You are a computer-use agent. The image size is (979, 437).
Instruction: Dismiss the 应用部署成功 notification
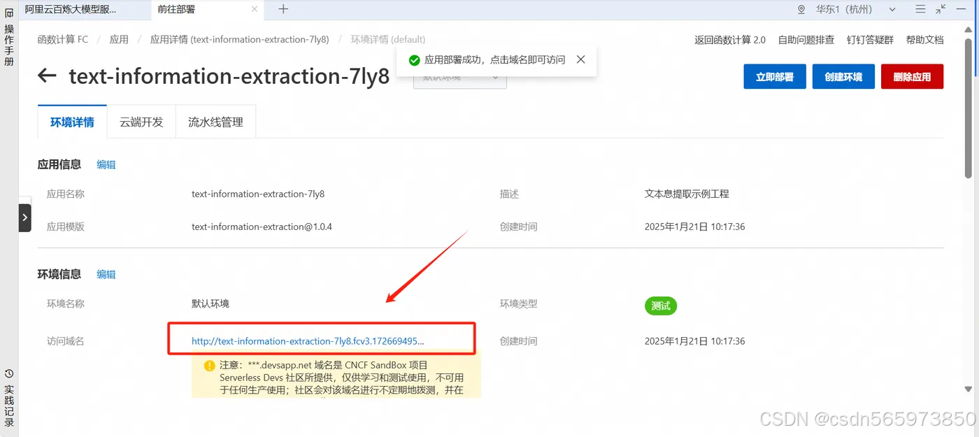pyautogui.click(x=580, y=59)
